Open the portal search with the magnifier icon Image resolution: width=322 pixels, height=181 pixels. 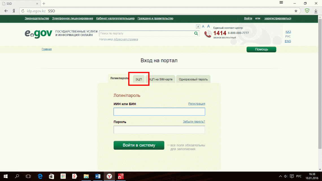(x=196, y=33)
